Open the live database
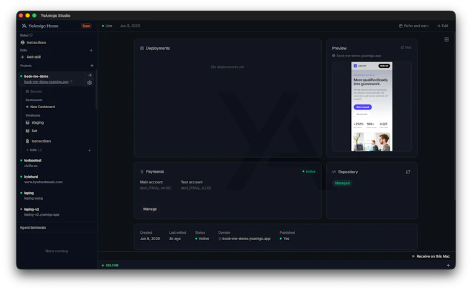Image resolution: width=472 pixels, height=291 pixels. click(x=32, y=131)
